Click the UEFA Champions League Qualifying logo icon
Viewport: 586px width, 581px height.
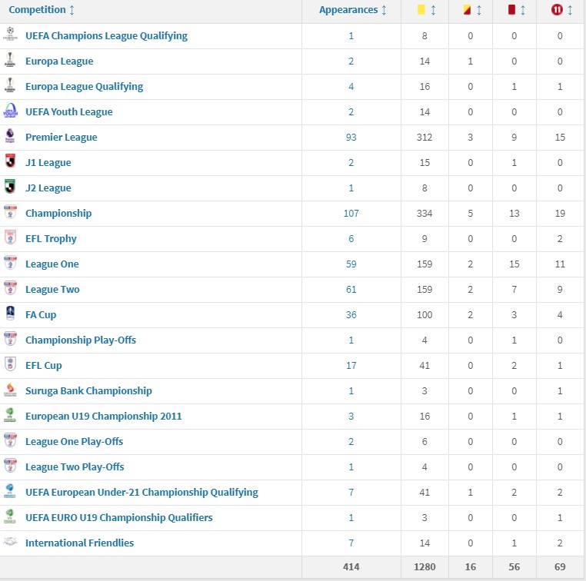tap(10, 34)
